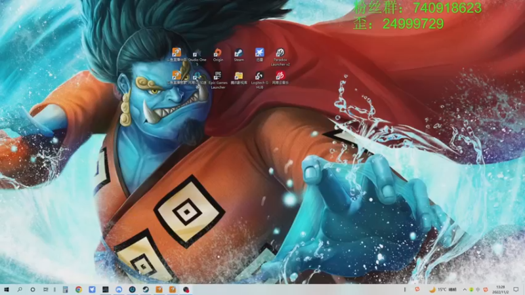Viewport: 525px width, 295px height.
Task: Open the light-blue round cloud taskbar app
Action: point(119,289)
